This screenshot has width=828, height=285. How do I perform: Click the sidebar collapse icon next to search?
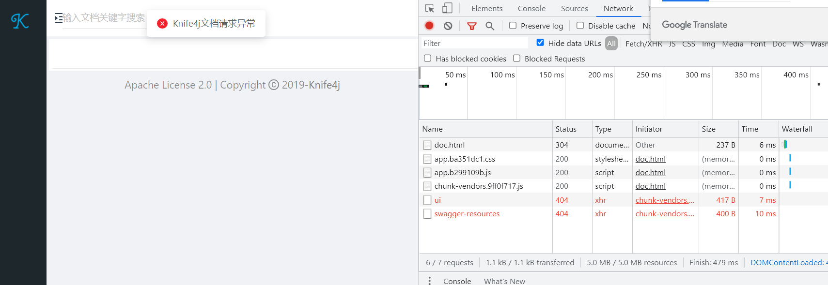[x=59, y=18]
